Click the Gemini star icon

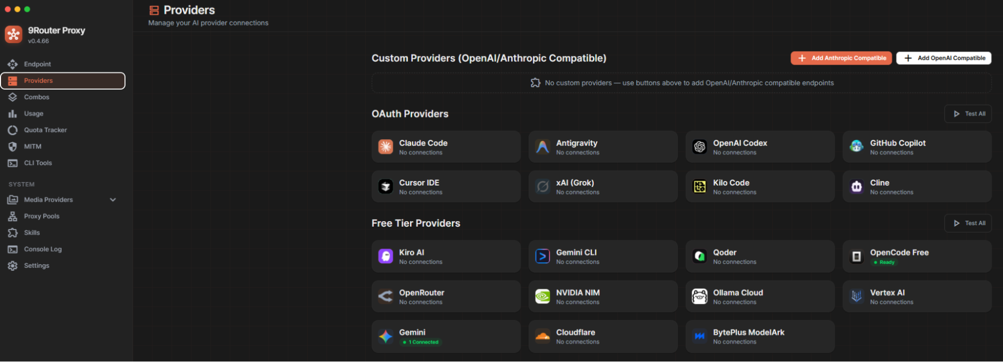[x=385, y=336]
